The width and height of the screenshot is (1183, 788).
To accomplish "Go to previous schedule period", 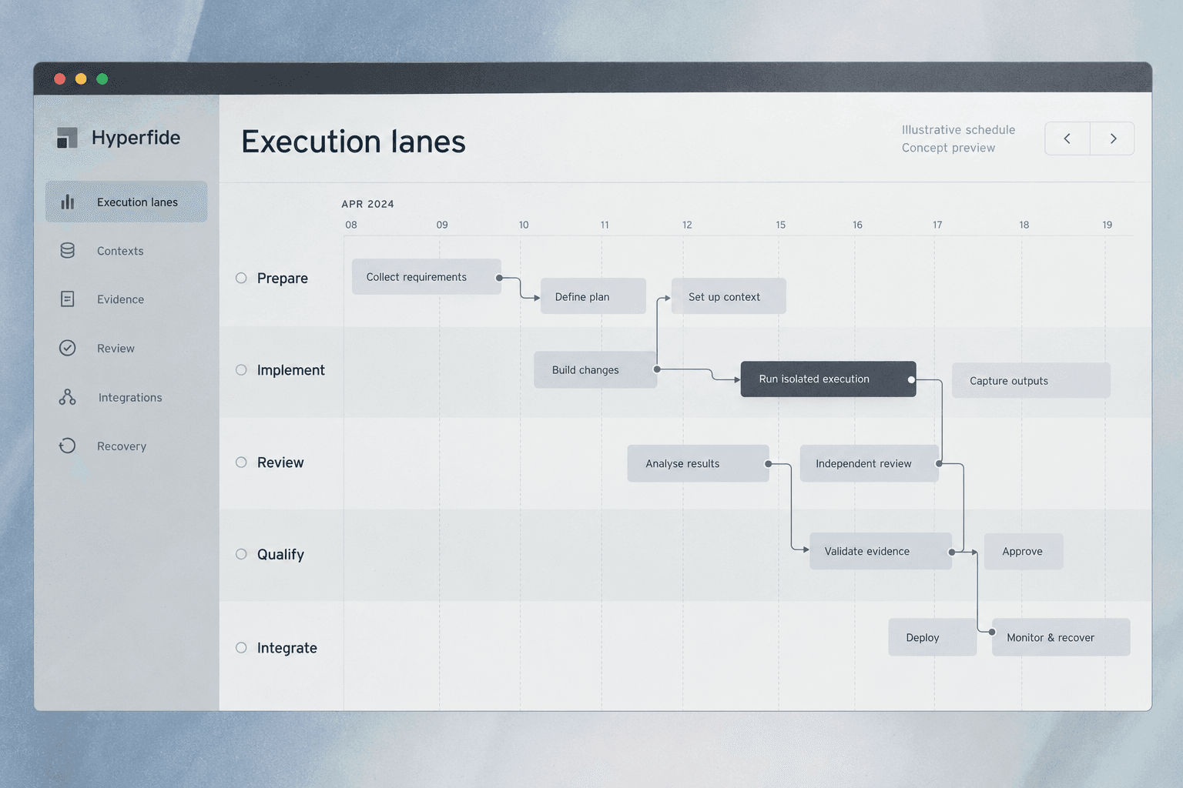I will [1067, 139].
